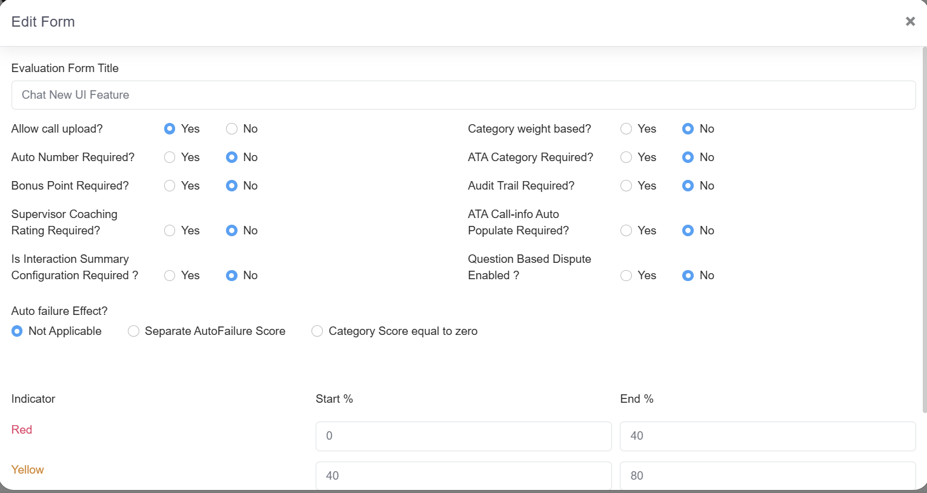Select Yes for Auto Number Required

click(170, 157)
